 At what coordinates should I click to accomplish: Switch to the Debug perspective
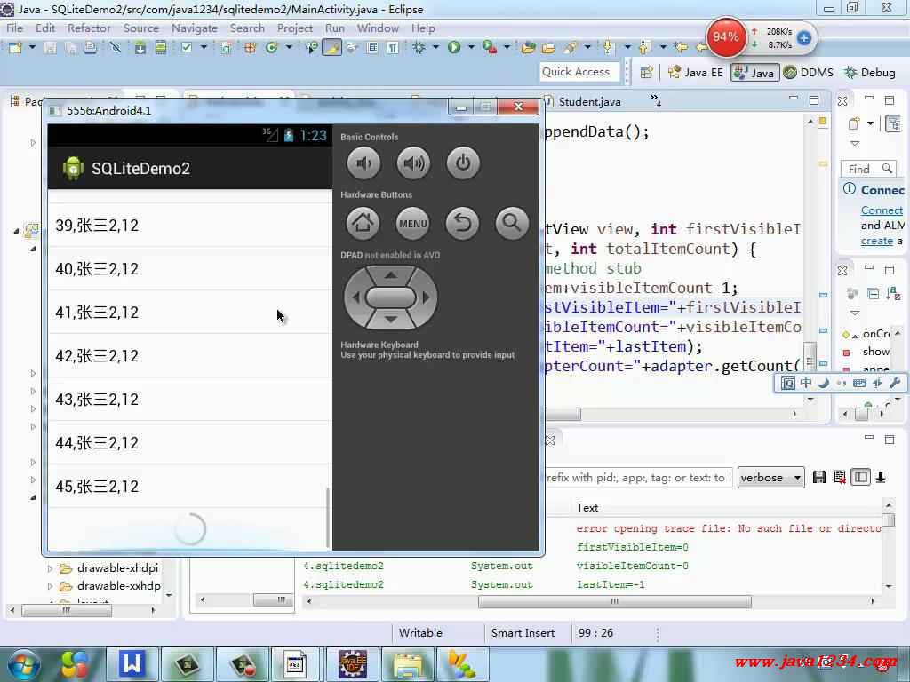tap(869, 73)
